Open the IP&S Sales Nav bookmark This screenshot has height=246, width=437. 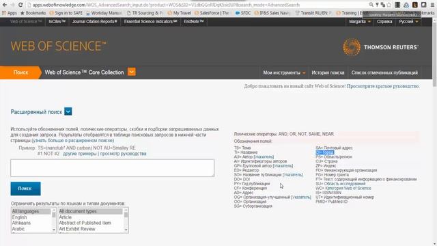click(272, 13)
